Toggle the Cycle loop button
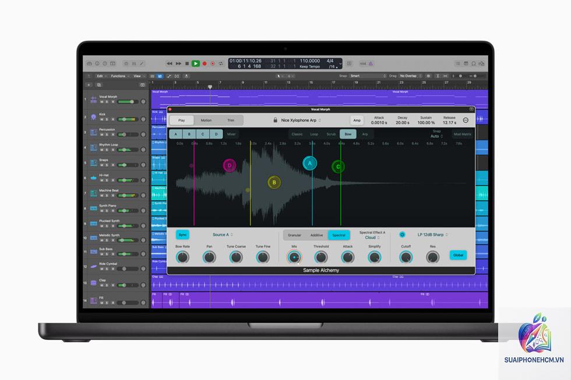Screen dimensions: 571x380 [221, 63]
